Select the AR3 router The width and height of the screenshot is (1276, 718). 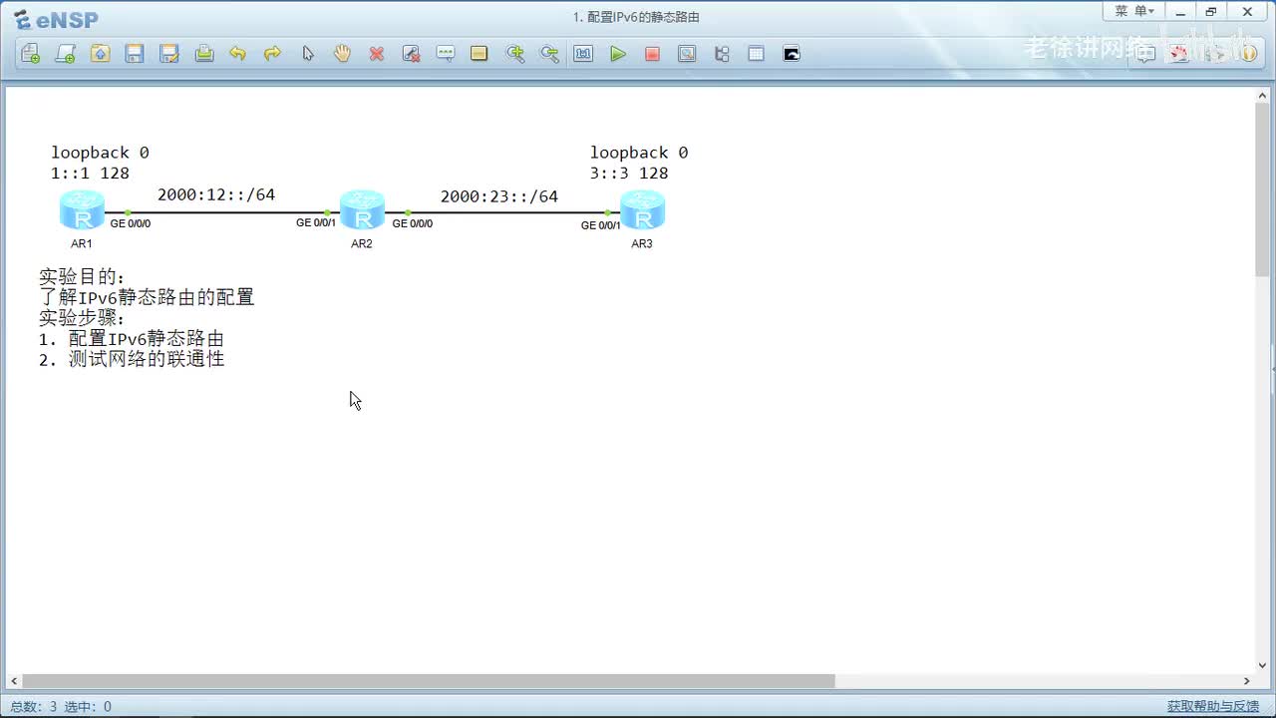click(642, 211)
